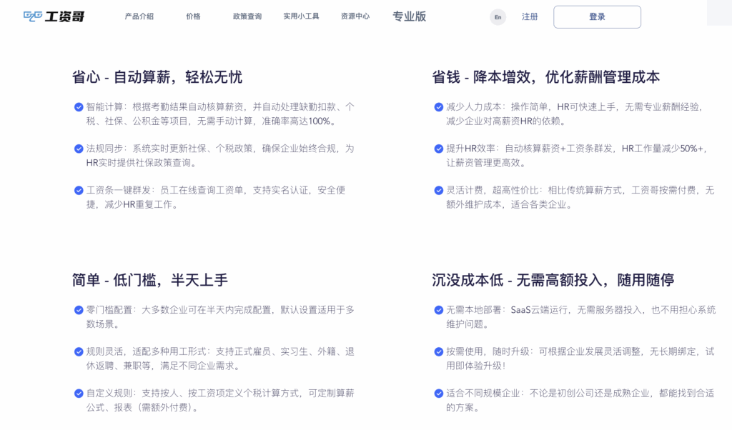Switch language with the En button
The height and width of the screenshot is (430, 732).
(x=498, y=17)
